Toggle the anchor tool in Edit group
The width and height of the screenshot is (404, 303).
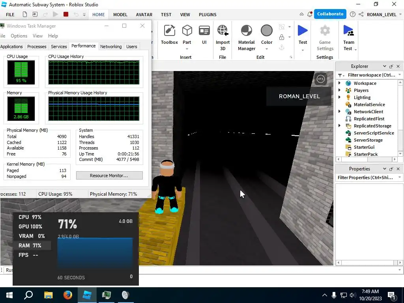(x=282, y=47)
